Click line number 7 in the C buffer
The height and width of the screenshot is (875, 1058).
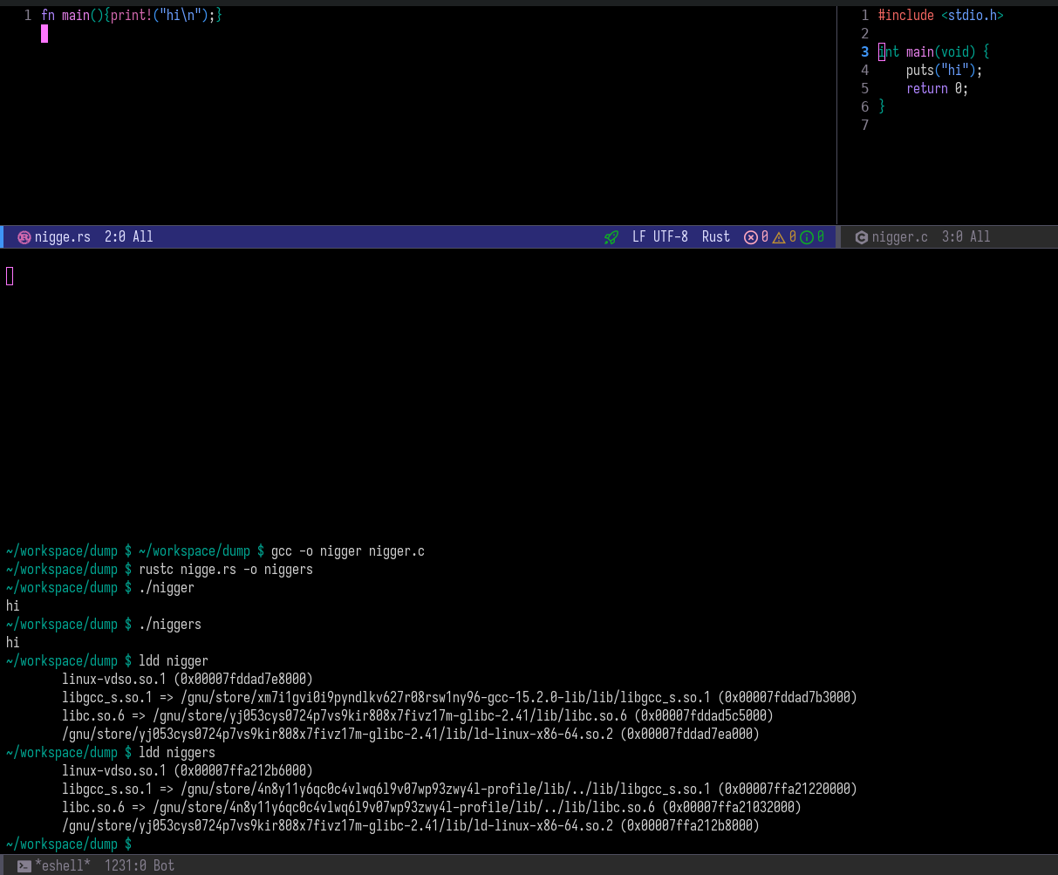pyautogui.click(x=864, y=126)
